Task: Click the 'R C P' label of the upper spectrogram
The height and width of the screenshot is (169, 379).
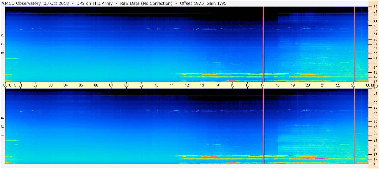Action: coord(3,44)
